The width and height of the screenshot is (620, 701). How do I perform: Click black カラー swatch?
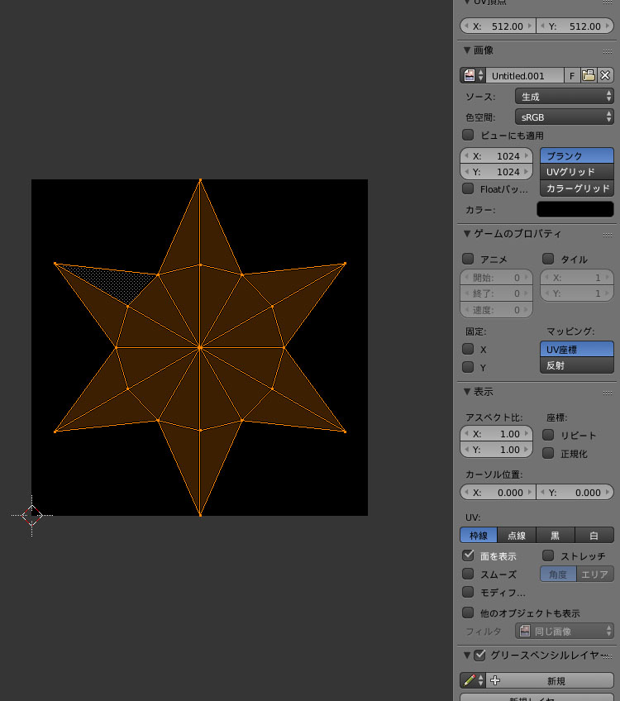point(575,209)
